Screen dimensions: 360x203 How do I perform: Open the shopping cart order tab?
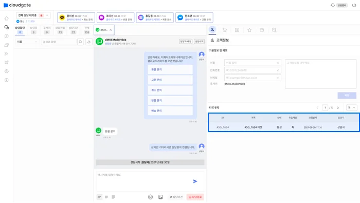click(225, 30)
